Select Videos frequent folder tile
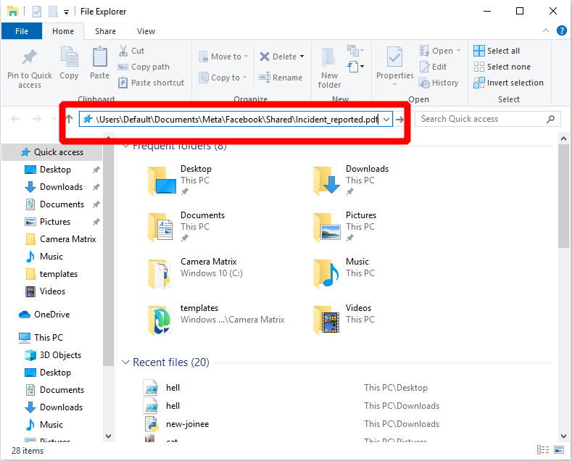The height and width of the screenshot is (461, 572). 344,319
